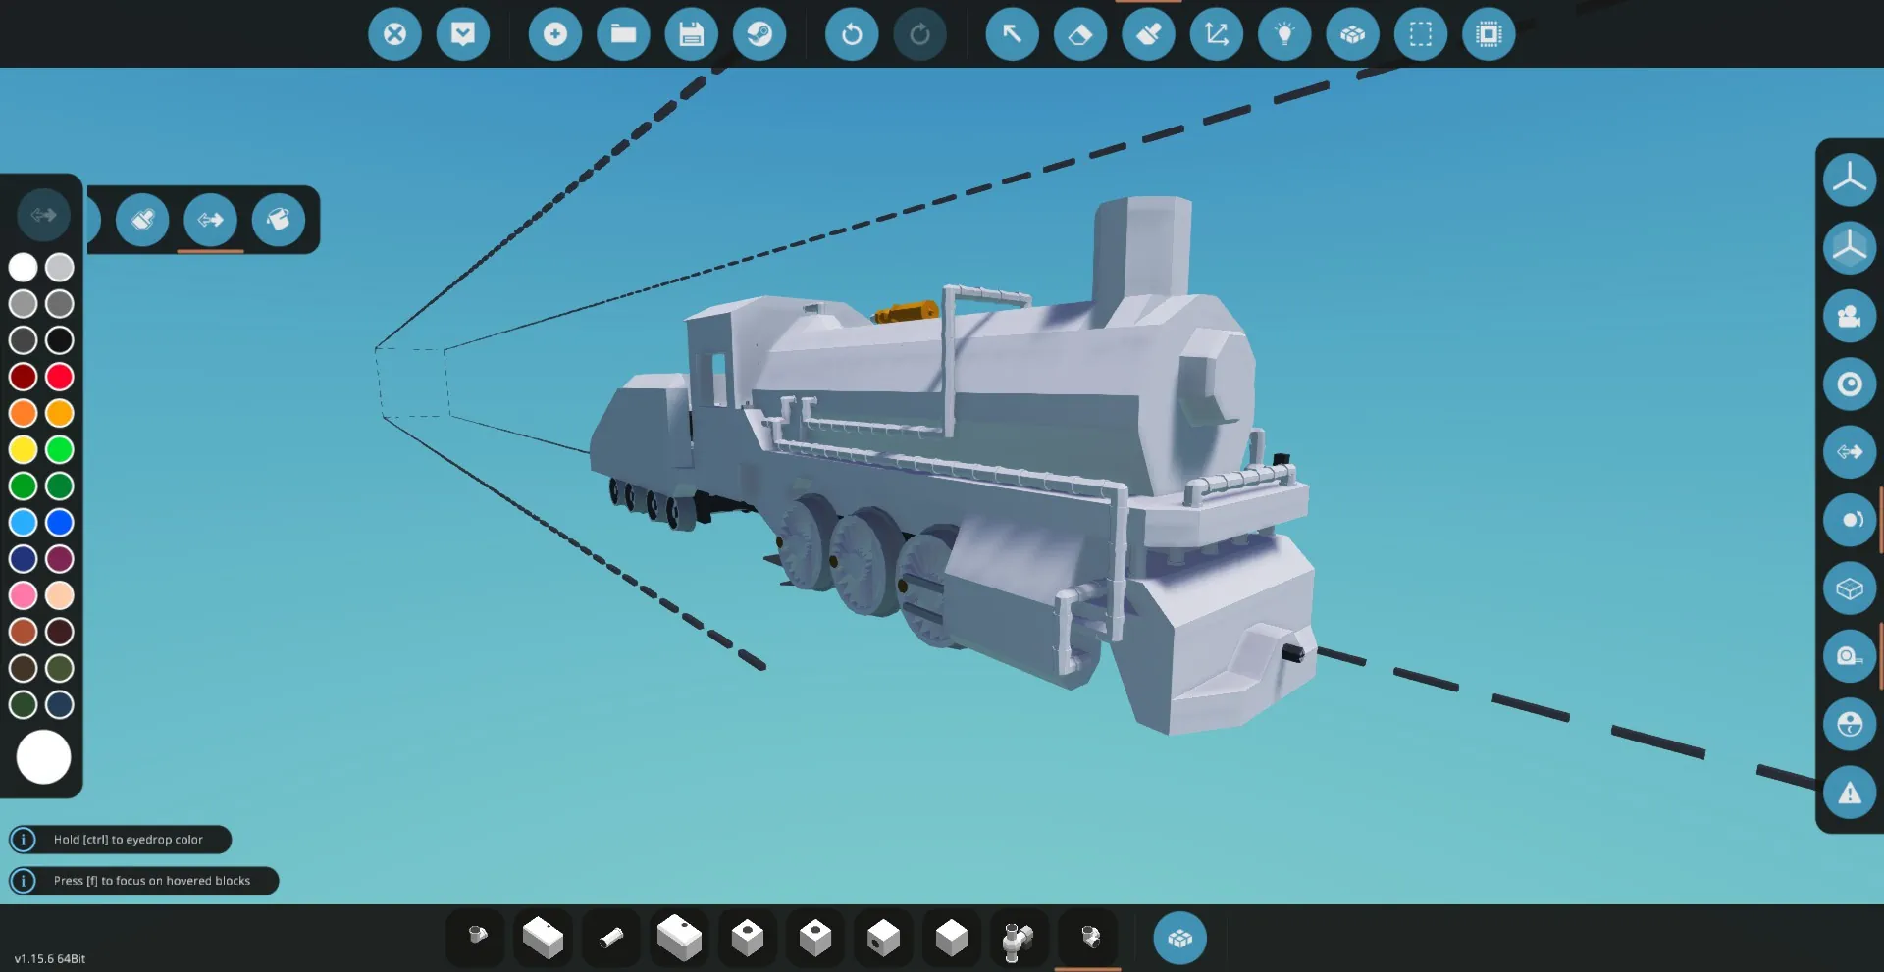The image size is (1884, 972).
Task: Toggle the camera icon on right sidebar
Action: click(x=1850, y=316)
